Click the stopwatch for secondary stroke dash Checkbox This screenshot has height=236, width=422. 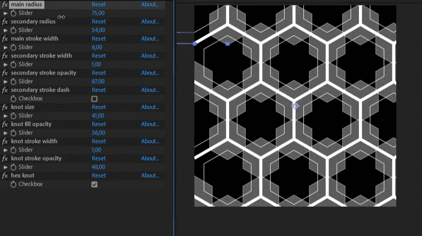(13, 99)
